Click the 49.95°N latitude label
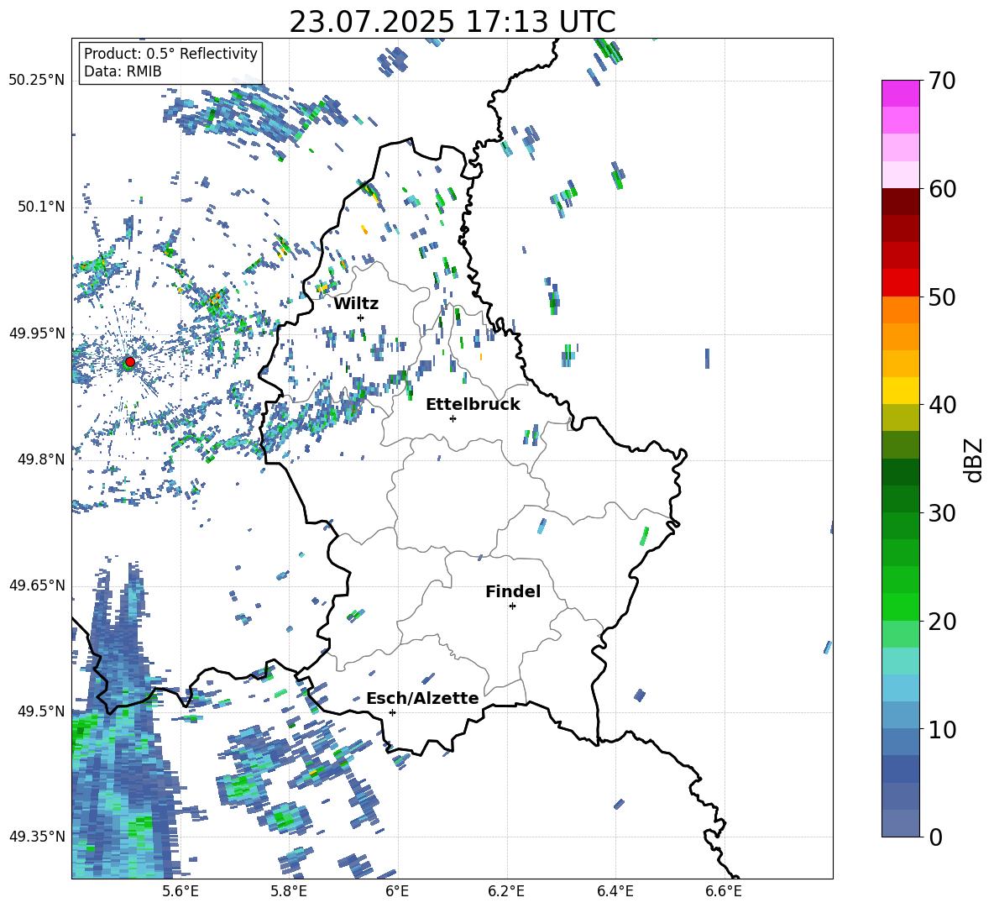Image resolution: width=994 pixels, height=908 pixels. pos(37,333)
